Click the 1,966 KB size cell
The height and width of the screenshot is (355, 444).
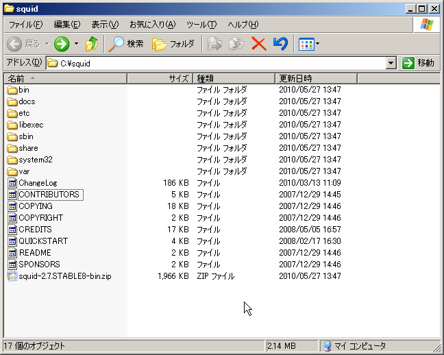(x=173, y=276)
